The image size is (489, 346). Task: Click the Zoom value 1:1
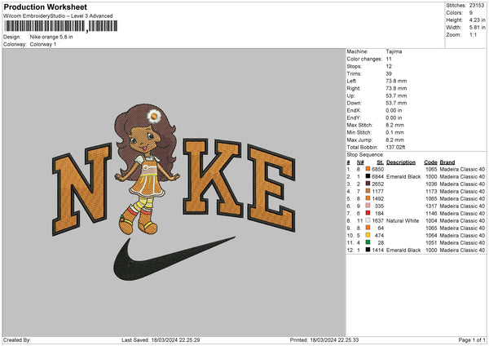tap(473, 34)
